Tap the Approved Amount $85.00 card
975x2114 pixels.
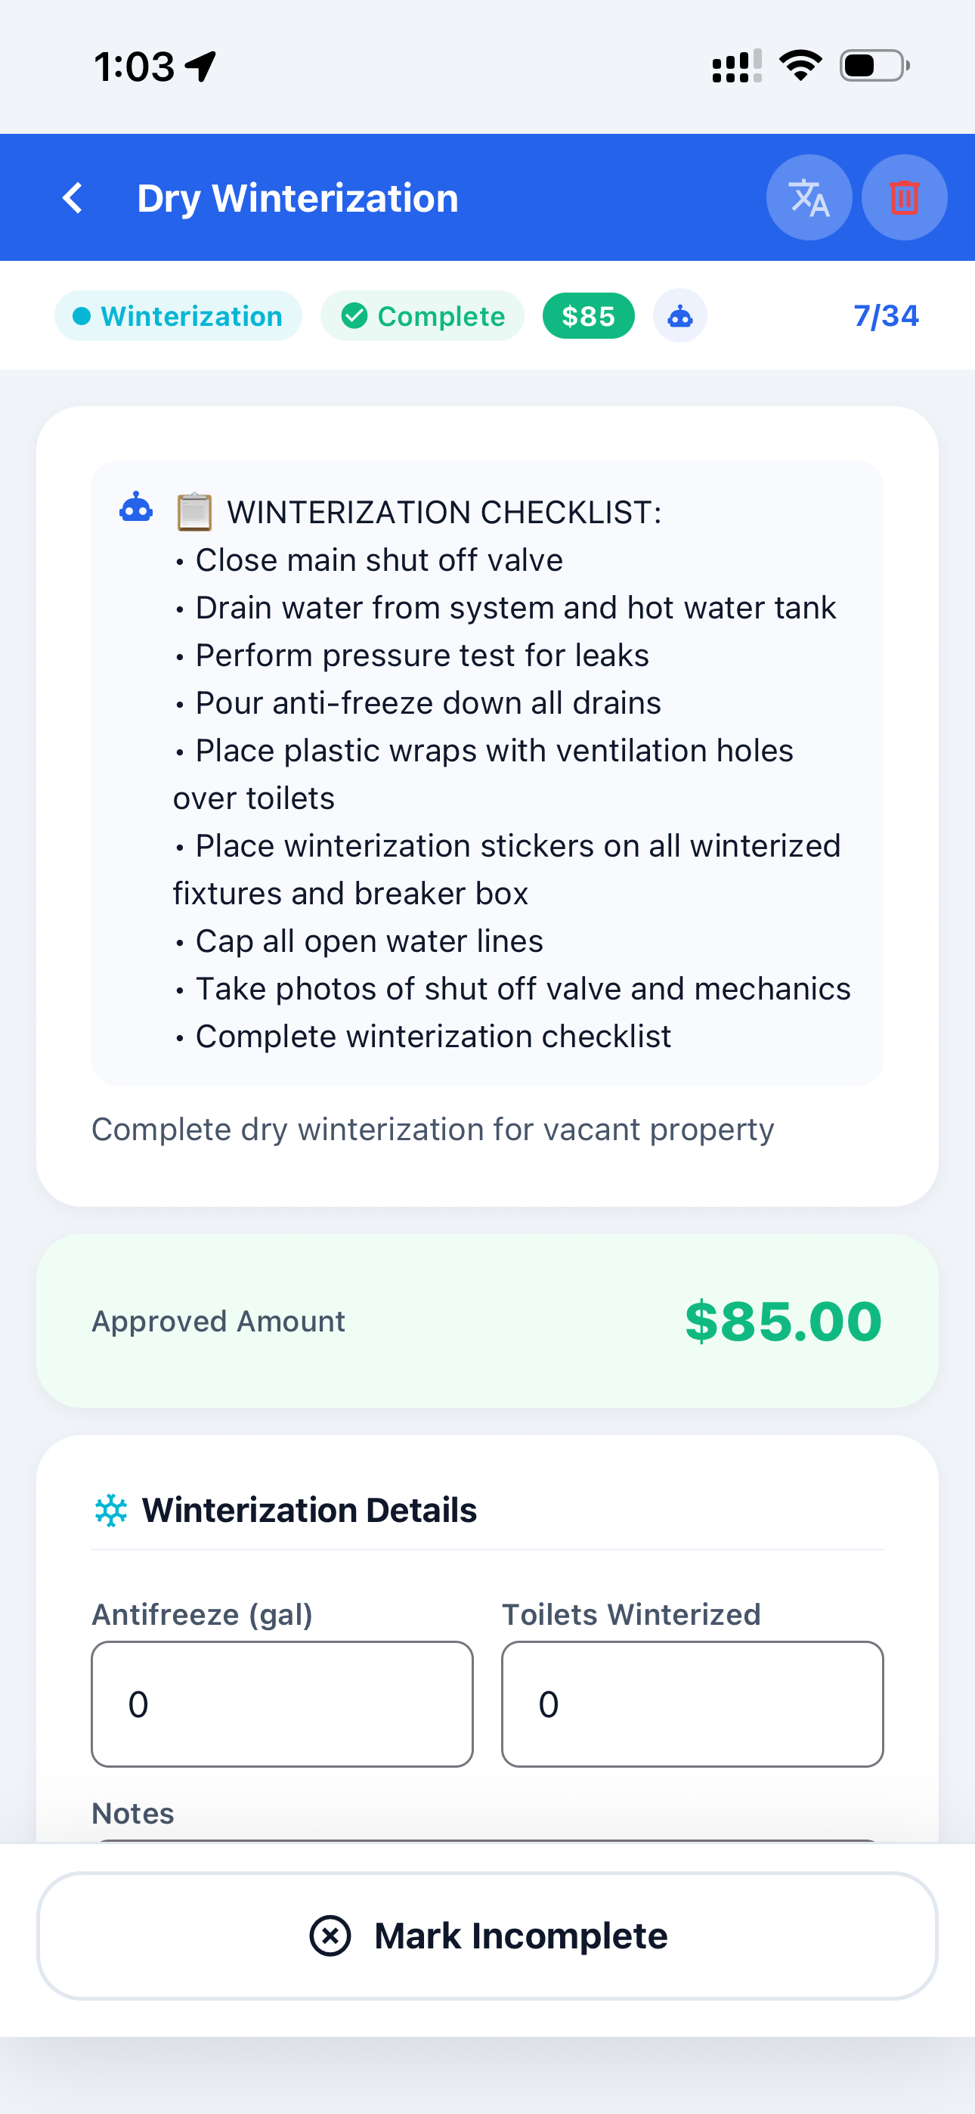[487, 1320]
